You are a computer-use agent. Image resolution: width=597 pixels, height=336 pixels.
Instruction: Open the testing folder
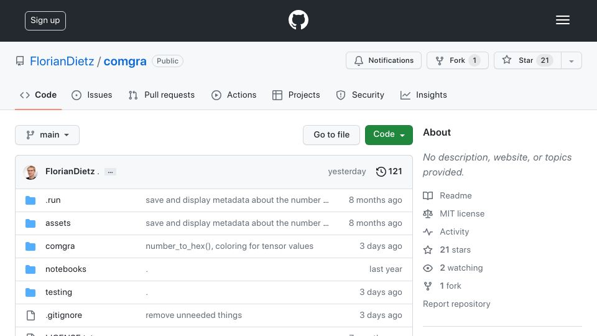coord(58,292)
